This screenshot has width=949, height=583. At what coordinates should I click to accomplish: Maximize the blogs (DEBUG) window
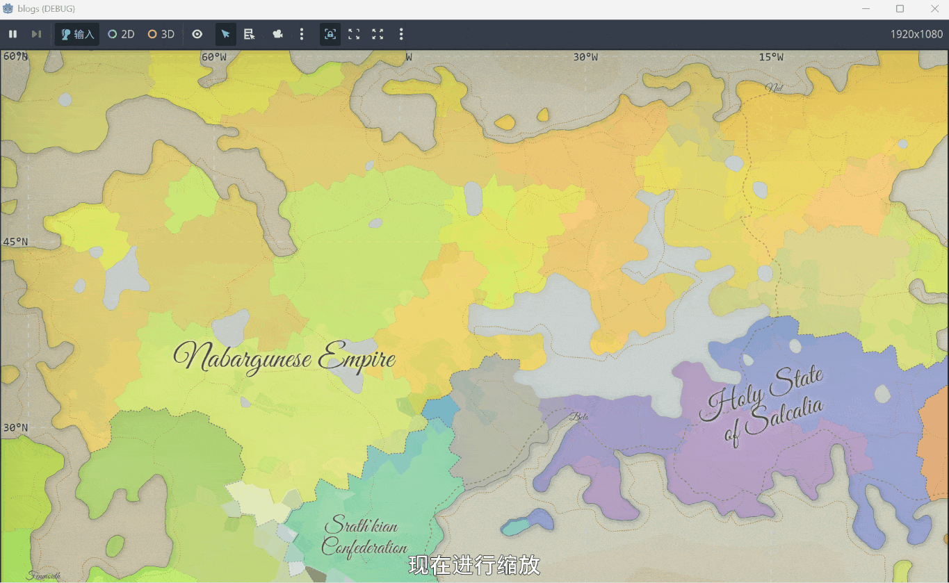click(x=900, y=9)
